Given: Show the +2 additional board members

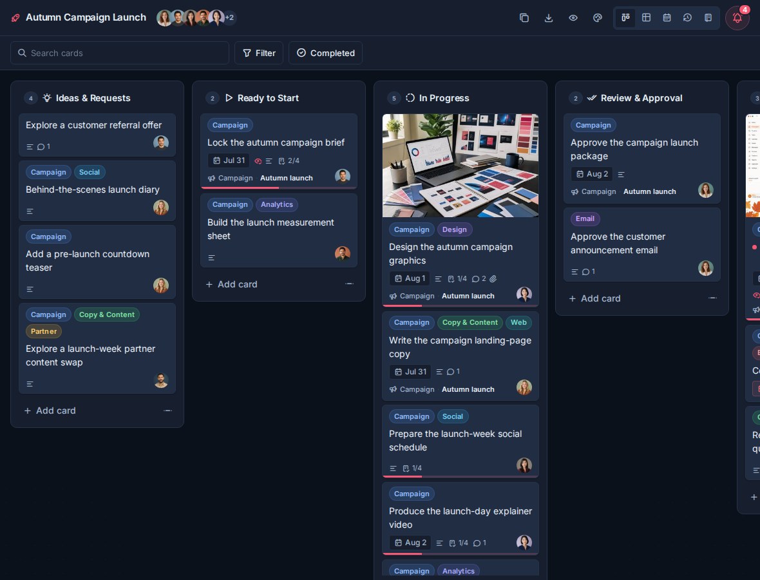Looking at the screenshot, I should click(229, 17).
